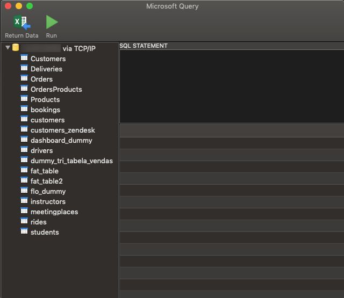Screen dimensions: 344x298
Task: Click the table icon beside meetingplaces
Action: 24,210
